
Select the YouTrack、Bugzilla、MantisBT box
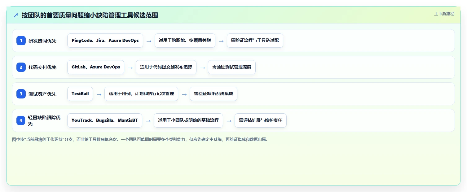(105, 120)
